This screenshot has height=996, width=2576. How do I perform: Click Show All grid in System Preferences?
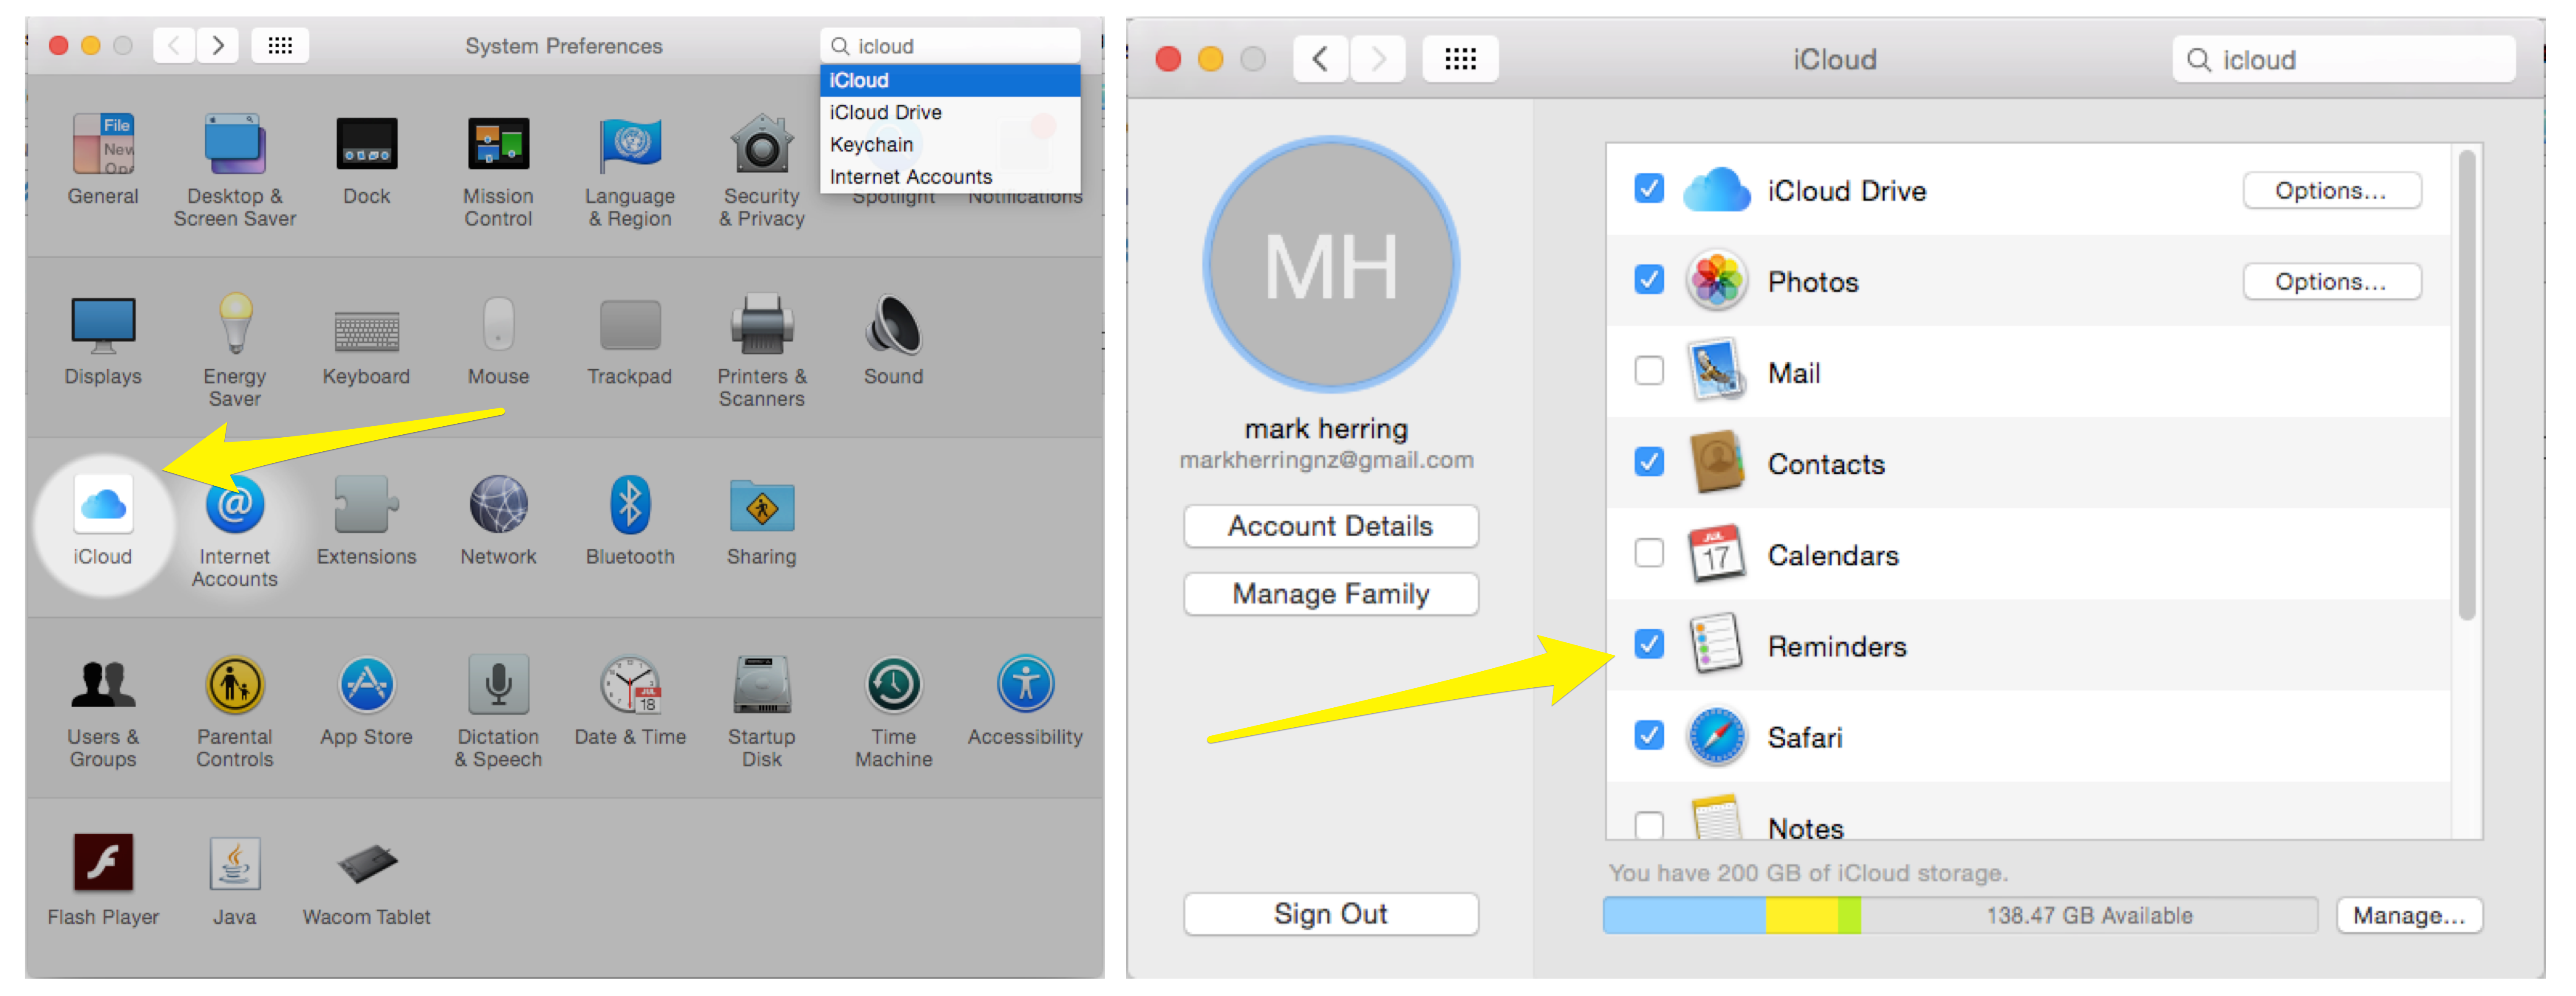tap(280, 45)
